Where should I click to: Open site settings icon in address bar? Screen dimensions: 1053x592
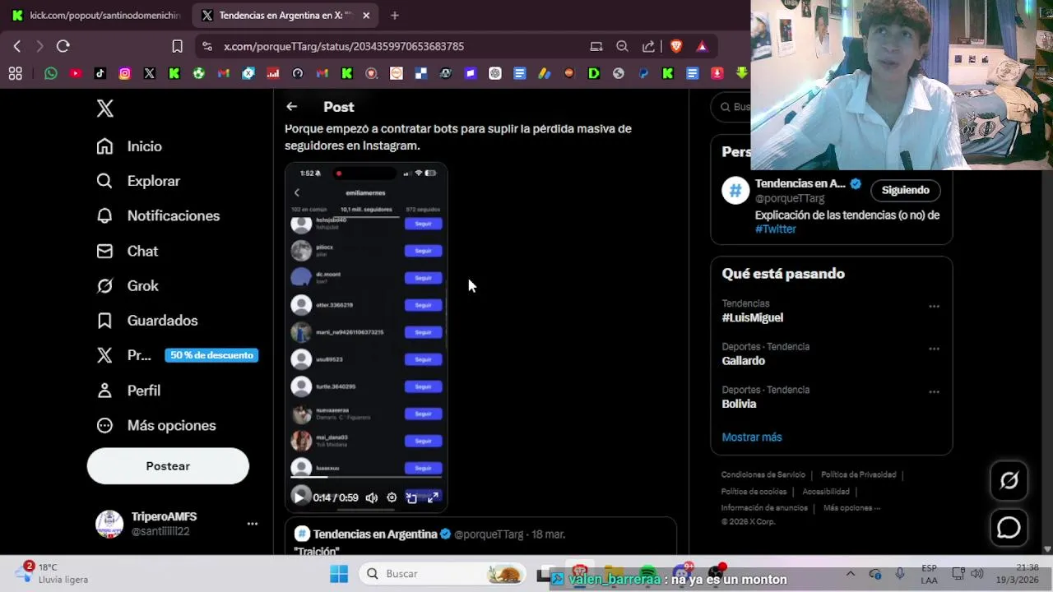tap(206, 47)
